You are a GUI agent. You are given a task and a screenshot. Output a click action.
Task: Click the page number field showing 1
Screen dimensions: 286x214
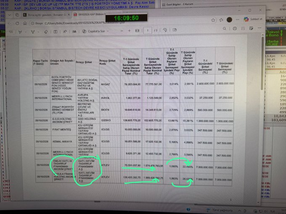coord(148,30)
